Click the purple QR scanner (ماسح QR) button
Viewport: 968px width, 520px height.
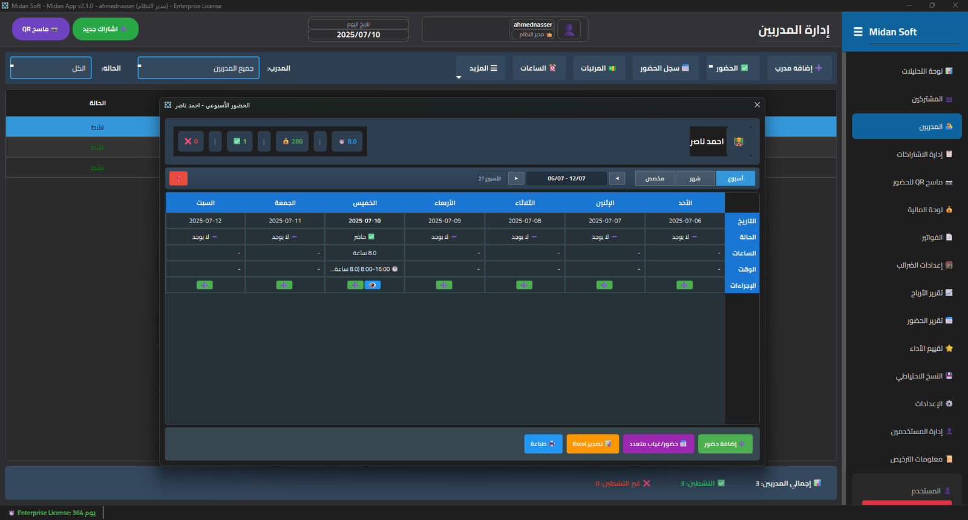pyautogui.click(x=41, y=29)
